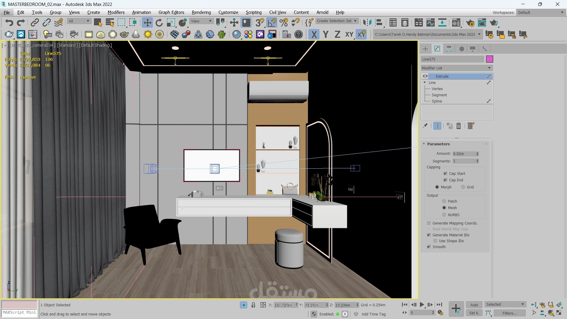Select the Patch output radio button
567x319 pixels.
(x=444, y=201)
